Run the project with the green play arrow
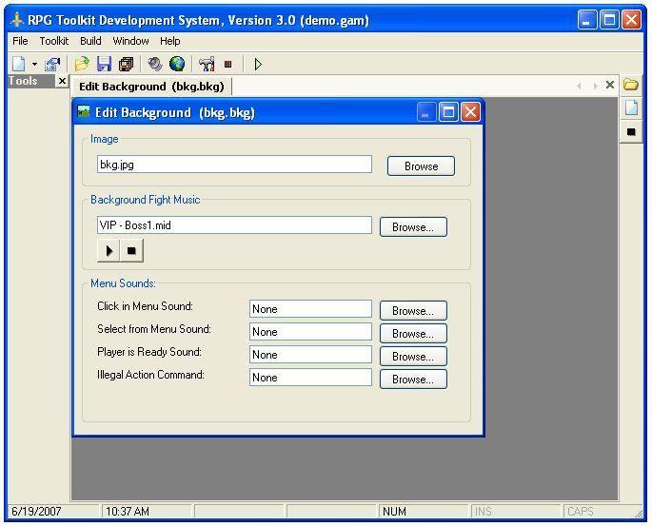Viewport: 652px width, 526px height. (258, 64)
